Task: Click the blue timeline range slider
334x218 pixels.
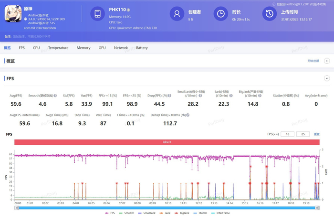Action: coord(167,208)
